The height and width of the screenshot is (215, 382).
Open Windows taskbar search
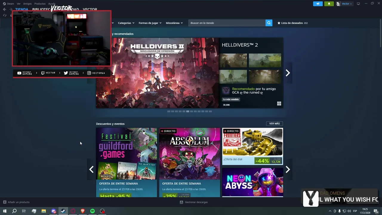point(14,211)
